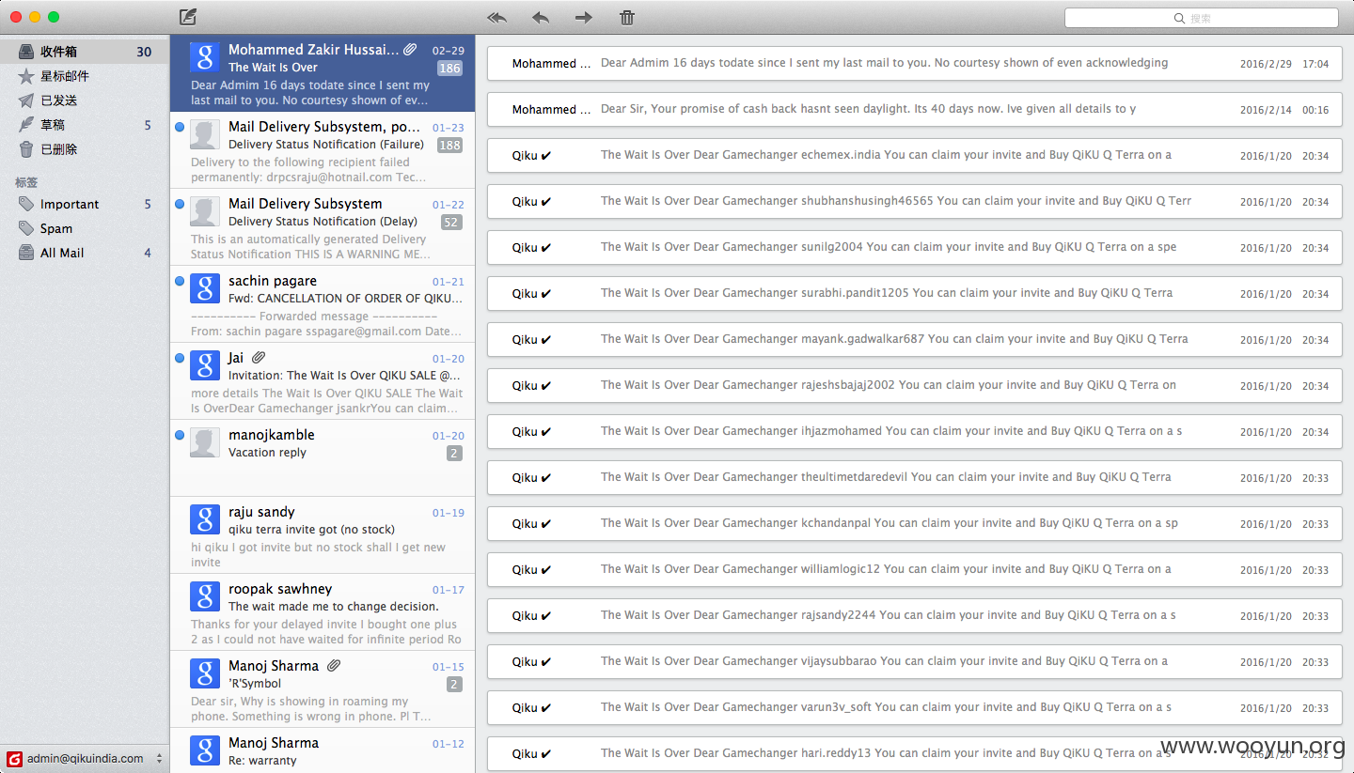Expand Qiku message to vijaysubbarao
The image size is (1354, 773).
pyautogui.click(x=914, y=662)
